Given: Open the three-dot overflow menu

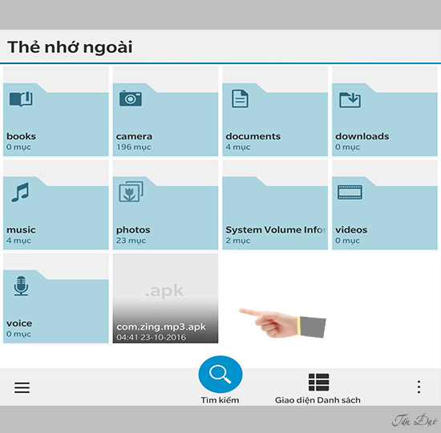Looking at the screenshot, I should click(x=419, y=386).
